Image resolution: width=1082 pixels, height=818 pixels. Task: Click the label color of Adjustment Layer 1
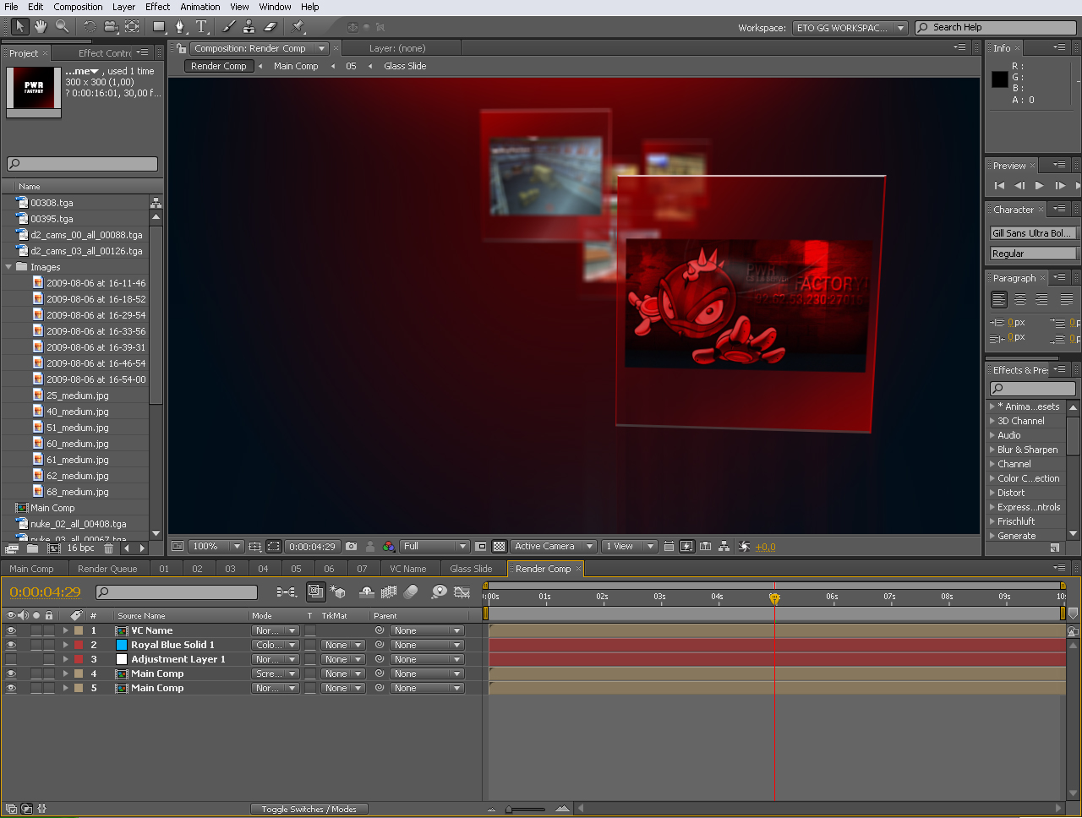pos(79,659)
